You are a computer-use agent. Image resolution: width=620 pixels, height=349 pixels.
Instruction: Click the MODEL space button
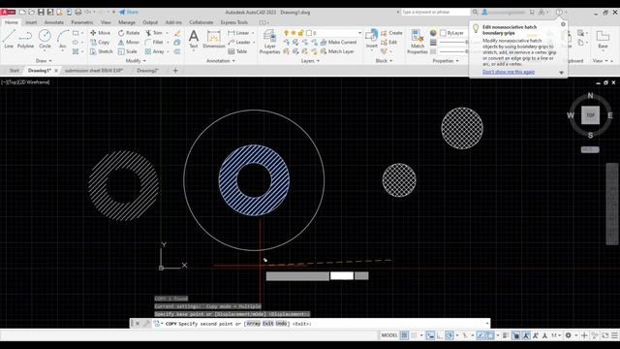point(389,335)
